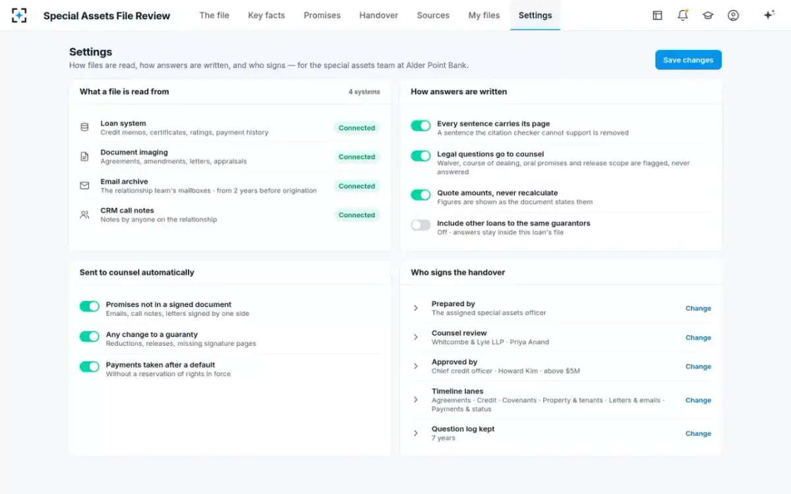Screen dimensions: 791x494
Task: Open the sparkle assistant icon
Action: tap(769, 15)
